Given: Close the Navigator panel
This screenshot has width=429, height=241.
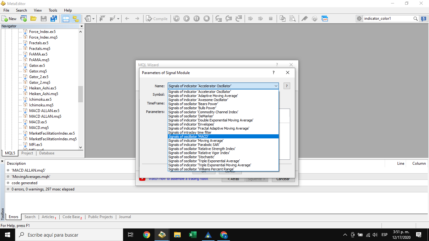Looking at the screenshot, I should (x=82, y=26).
